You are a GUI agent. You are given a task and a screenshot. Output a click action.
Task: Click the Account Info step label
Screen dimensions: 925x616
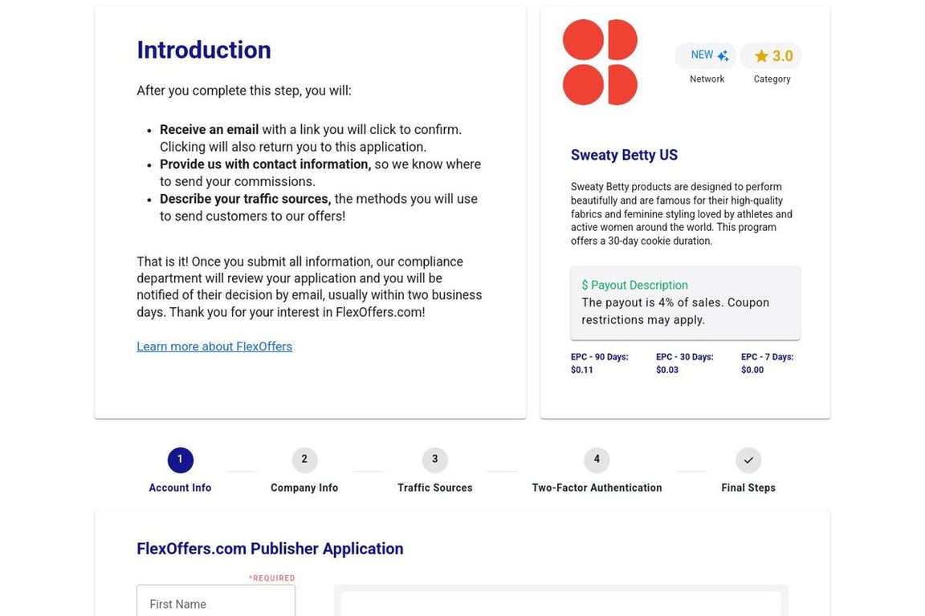click(180, 488)
